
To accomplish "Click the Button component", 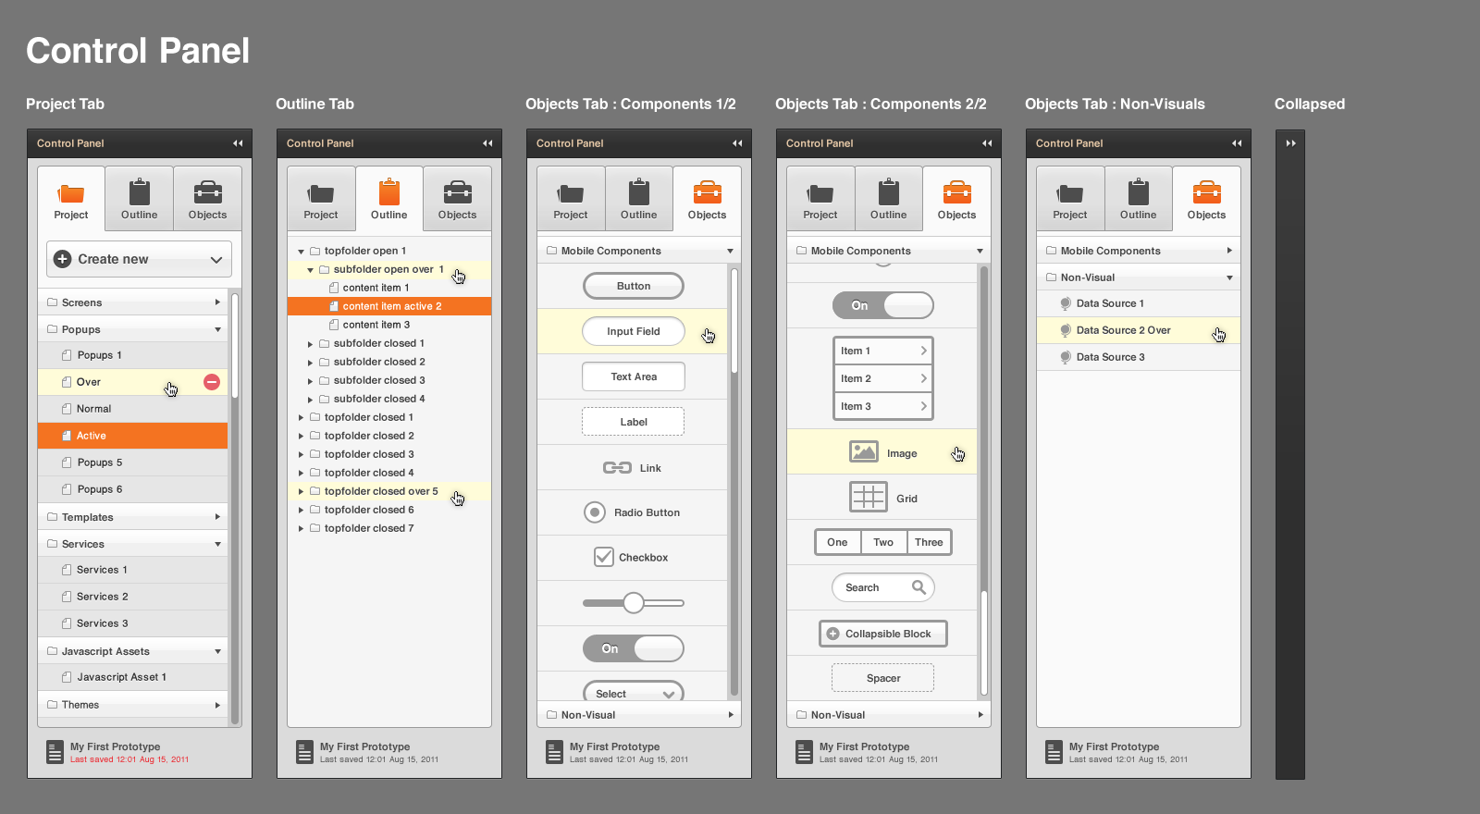I will click(x=634, y=286).
